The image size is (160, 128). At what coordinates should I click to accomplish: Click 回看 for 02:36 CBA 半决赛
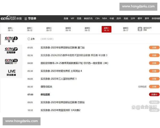pos(154,55)
